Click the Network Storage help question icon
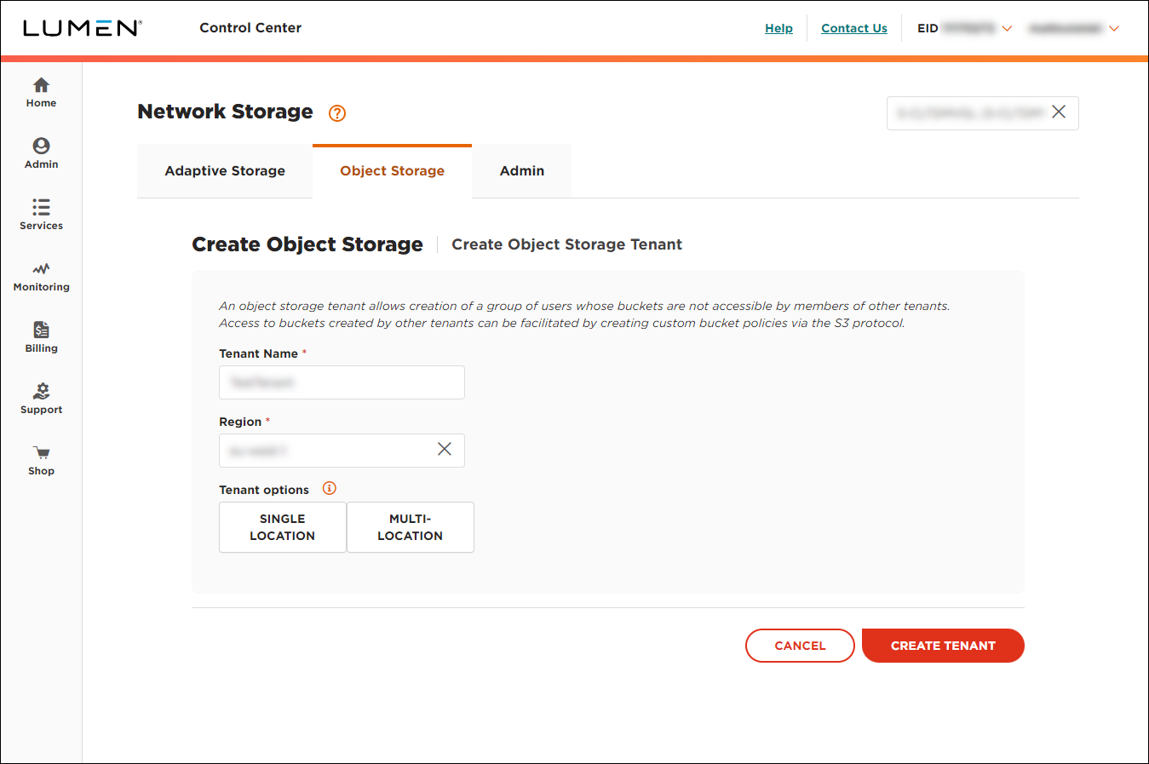Viewport: 1149px width, 764px height. (x=337, y=113)
